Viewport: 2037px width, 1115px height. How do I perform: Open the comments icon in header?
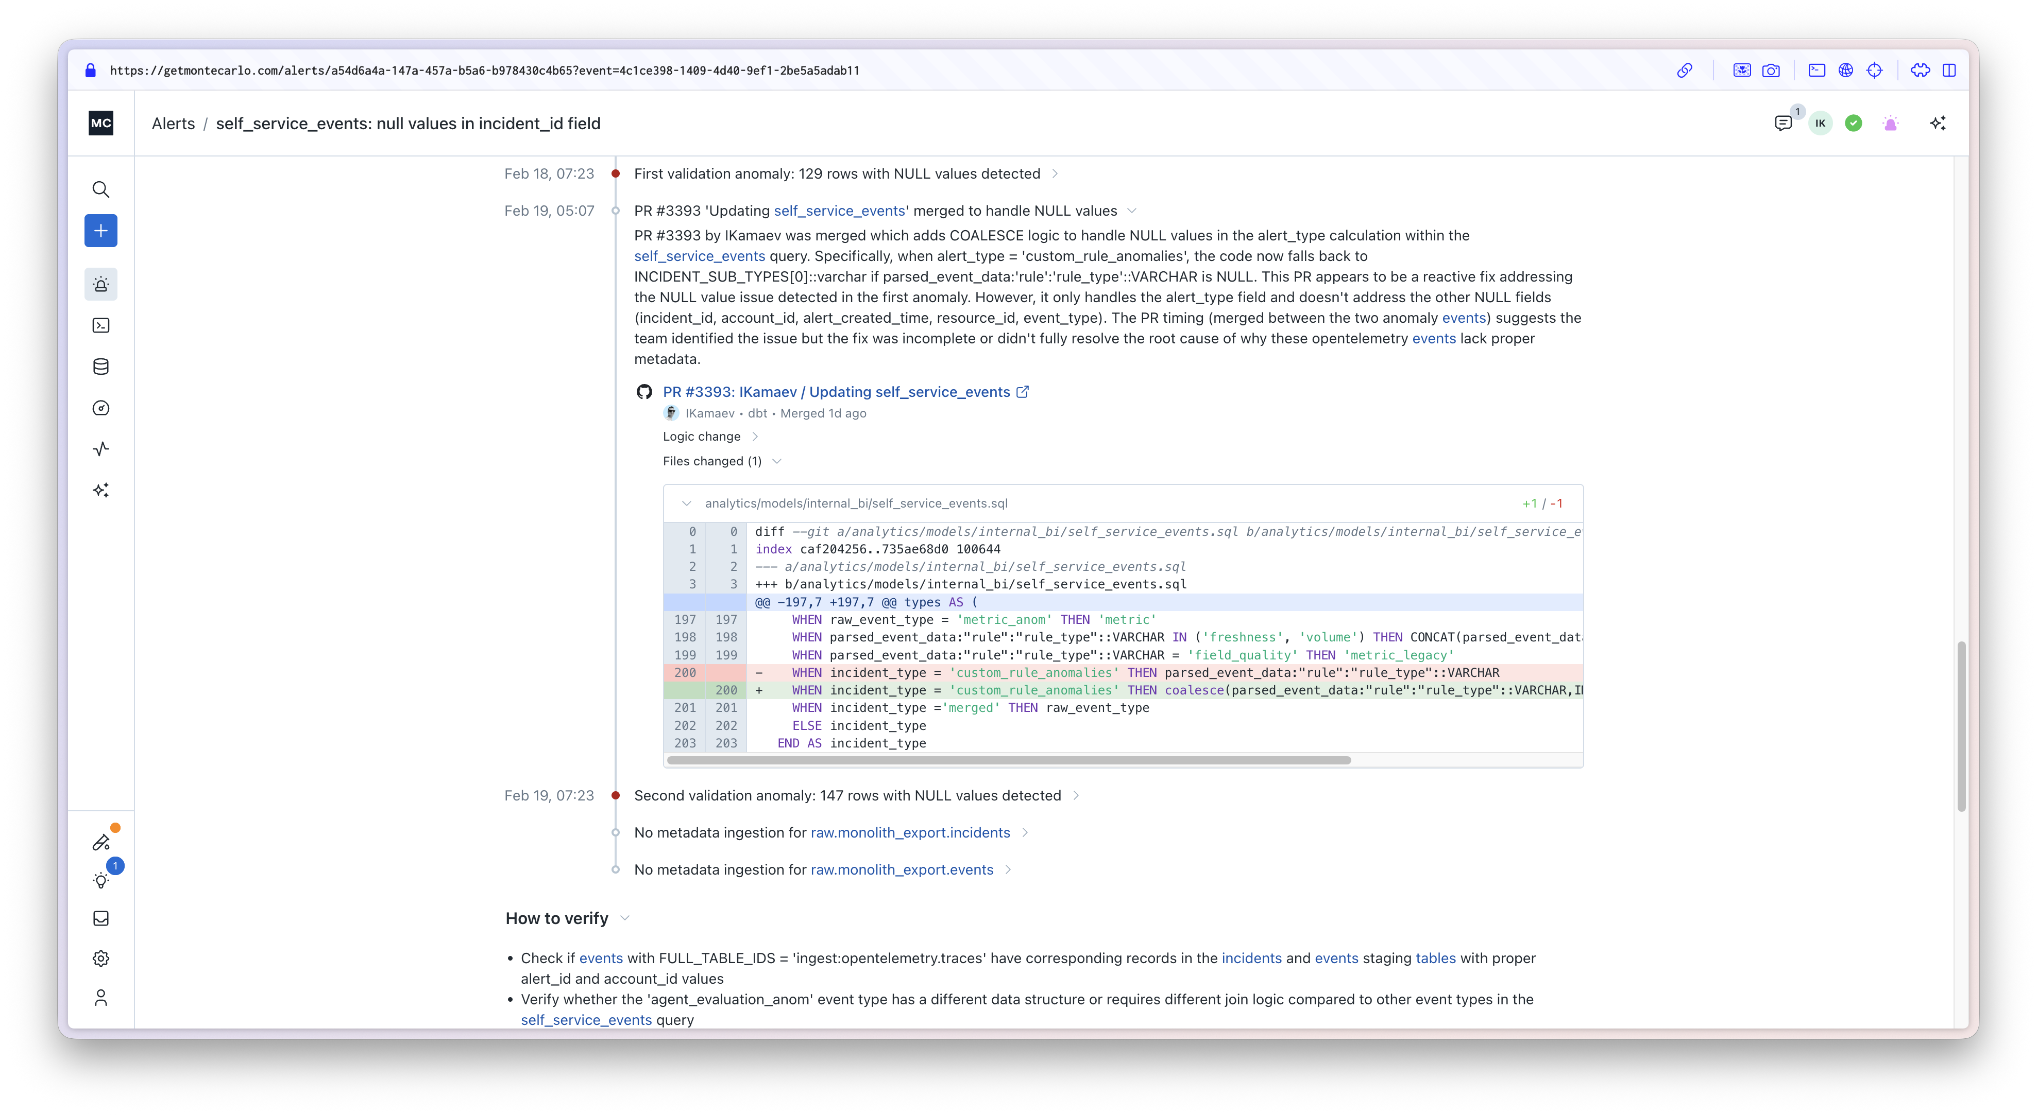[x=1783, y=123]
